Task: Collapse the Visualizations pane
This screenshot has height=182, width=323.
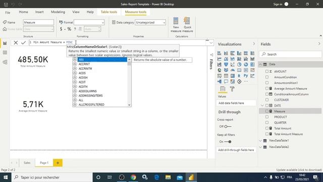Action: (x=254, y=44)
